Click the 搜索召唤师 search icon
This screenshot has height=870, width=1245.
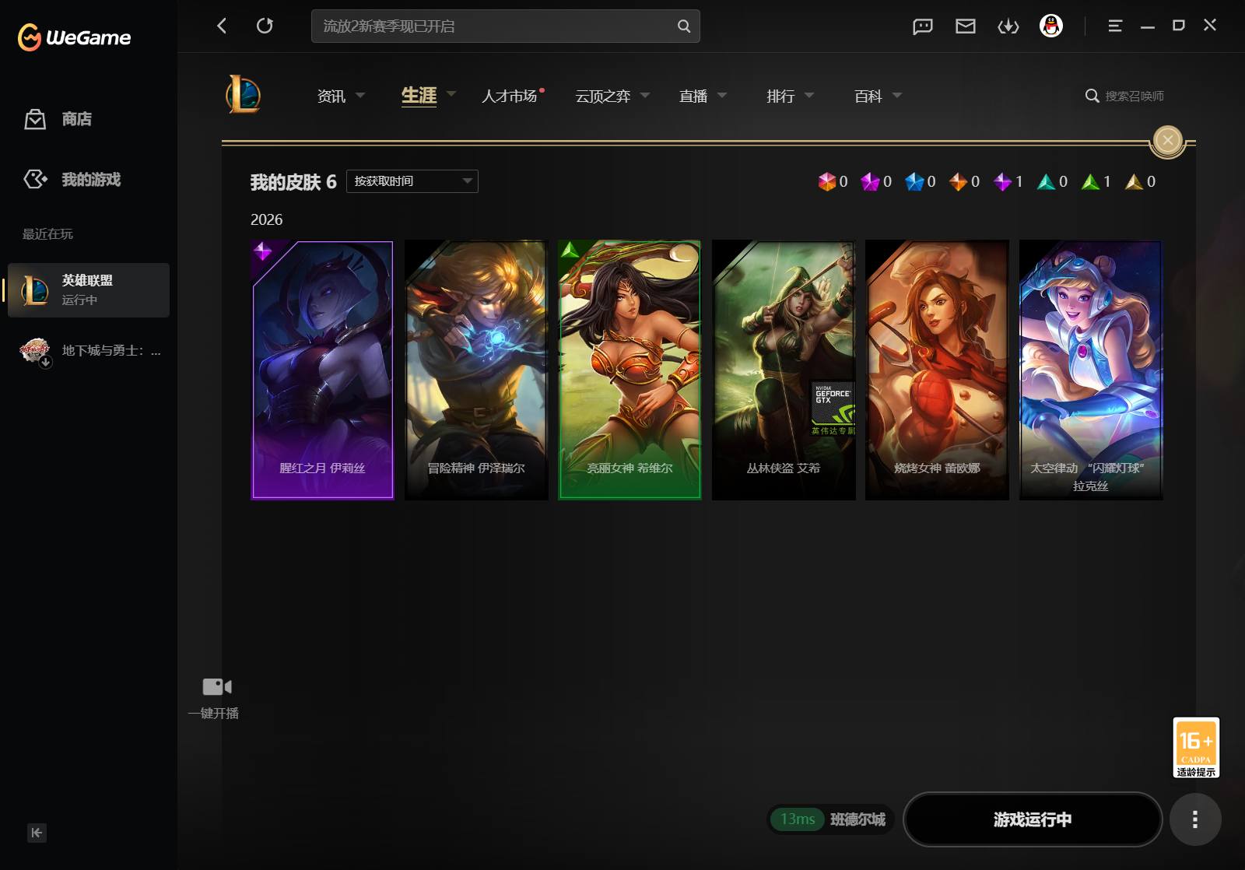click(x=1092, y=96)
